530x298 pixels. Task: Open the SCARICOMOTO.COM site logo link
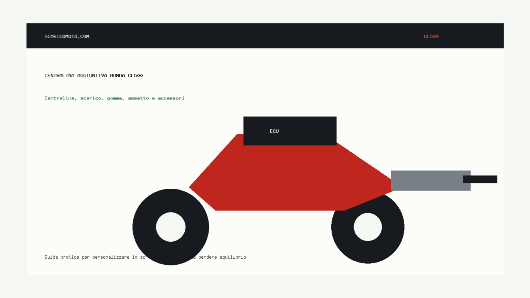click(x=67, y=36)
